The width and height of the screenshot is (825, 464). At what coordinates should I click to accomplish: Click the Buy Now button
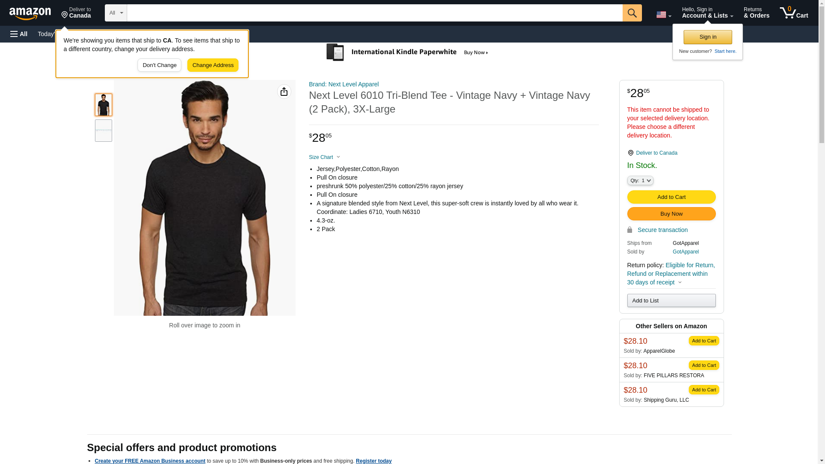(x=671, y=214)
